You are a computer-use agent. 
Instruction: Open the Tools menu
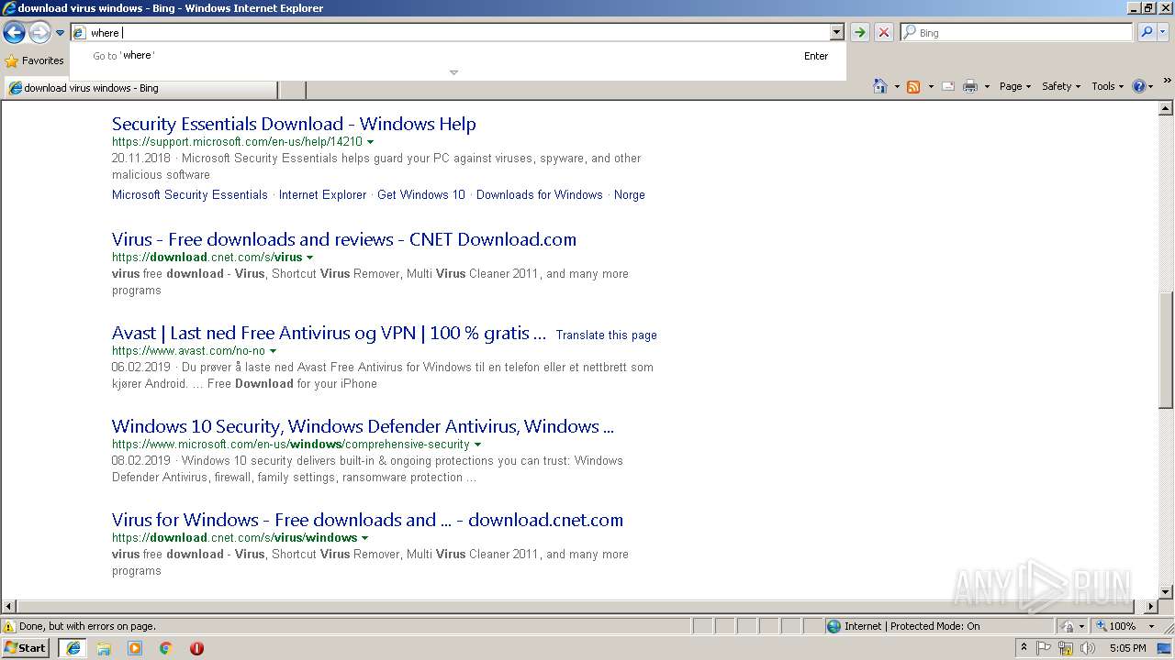coord(1107,86)
